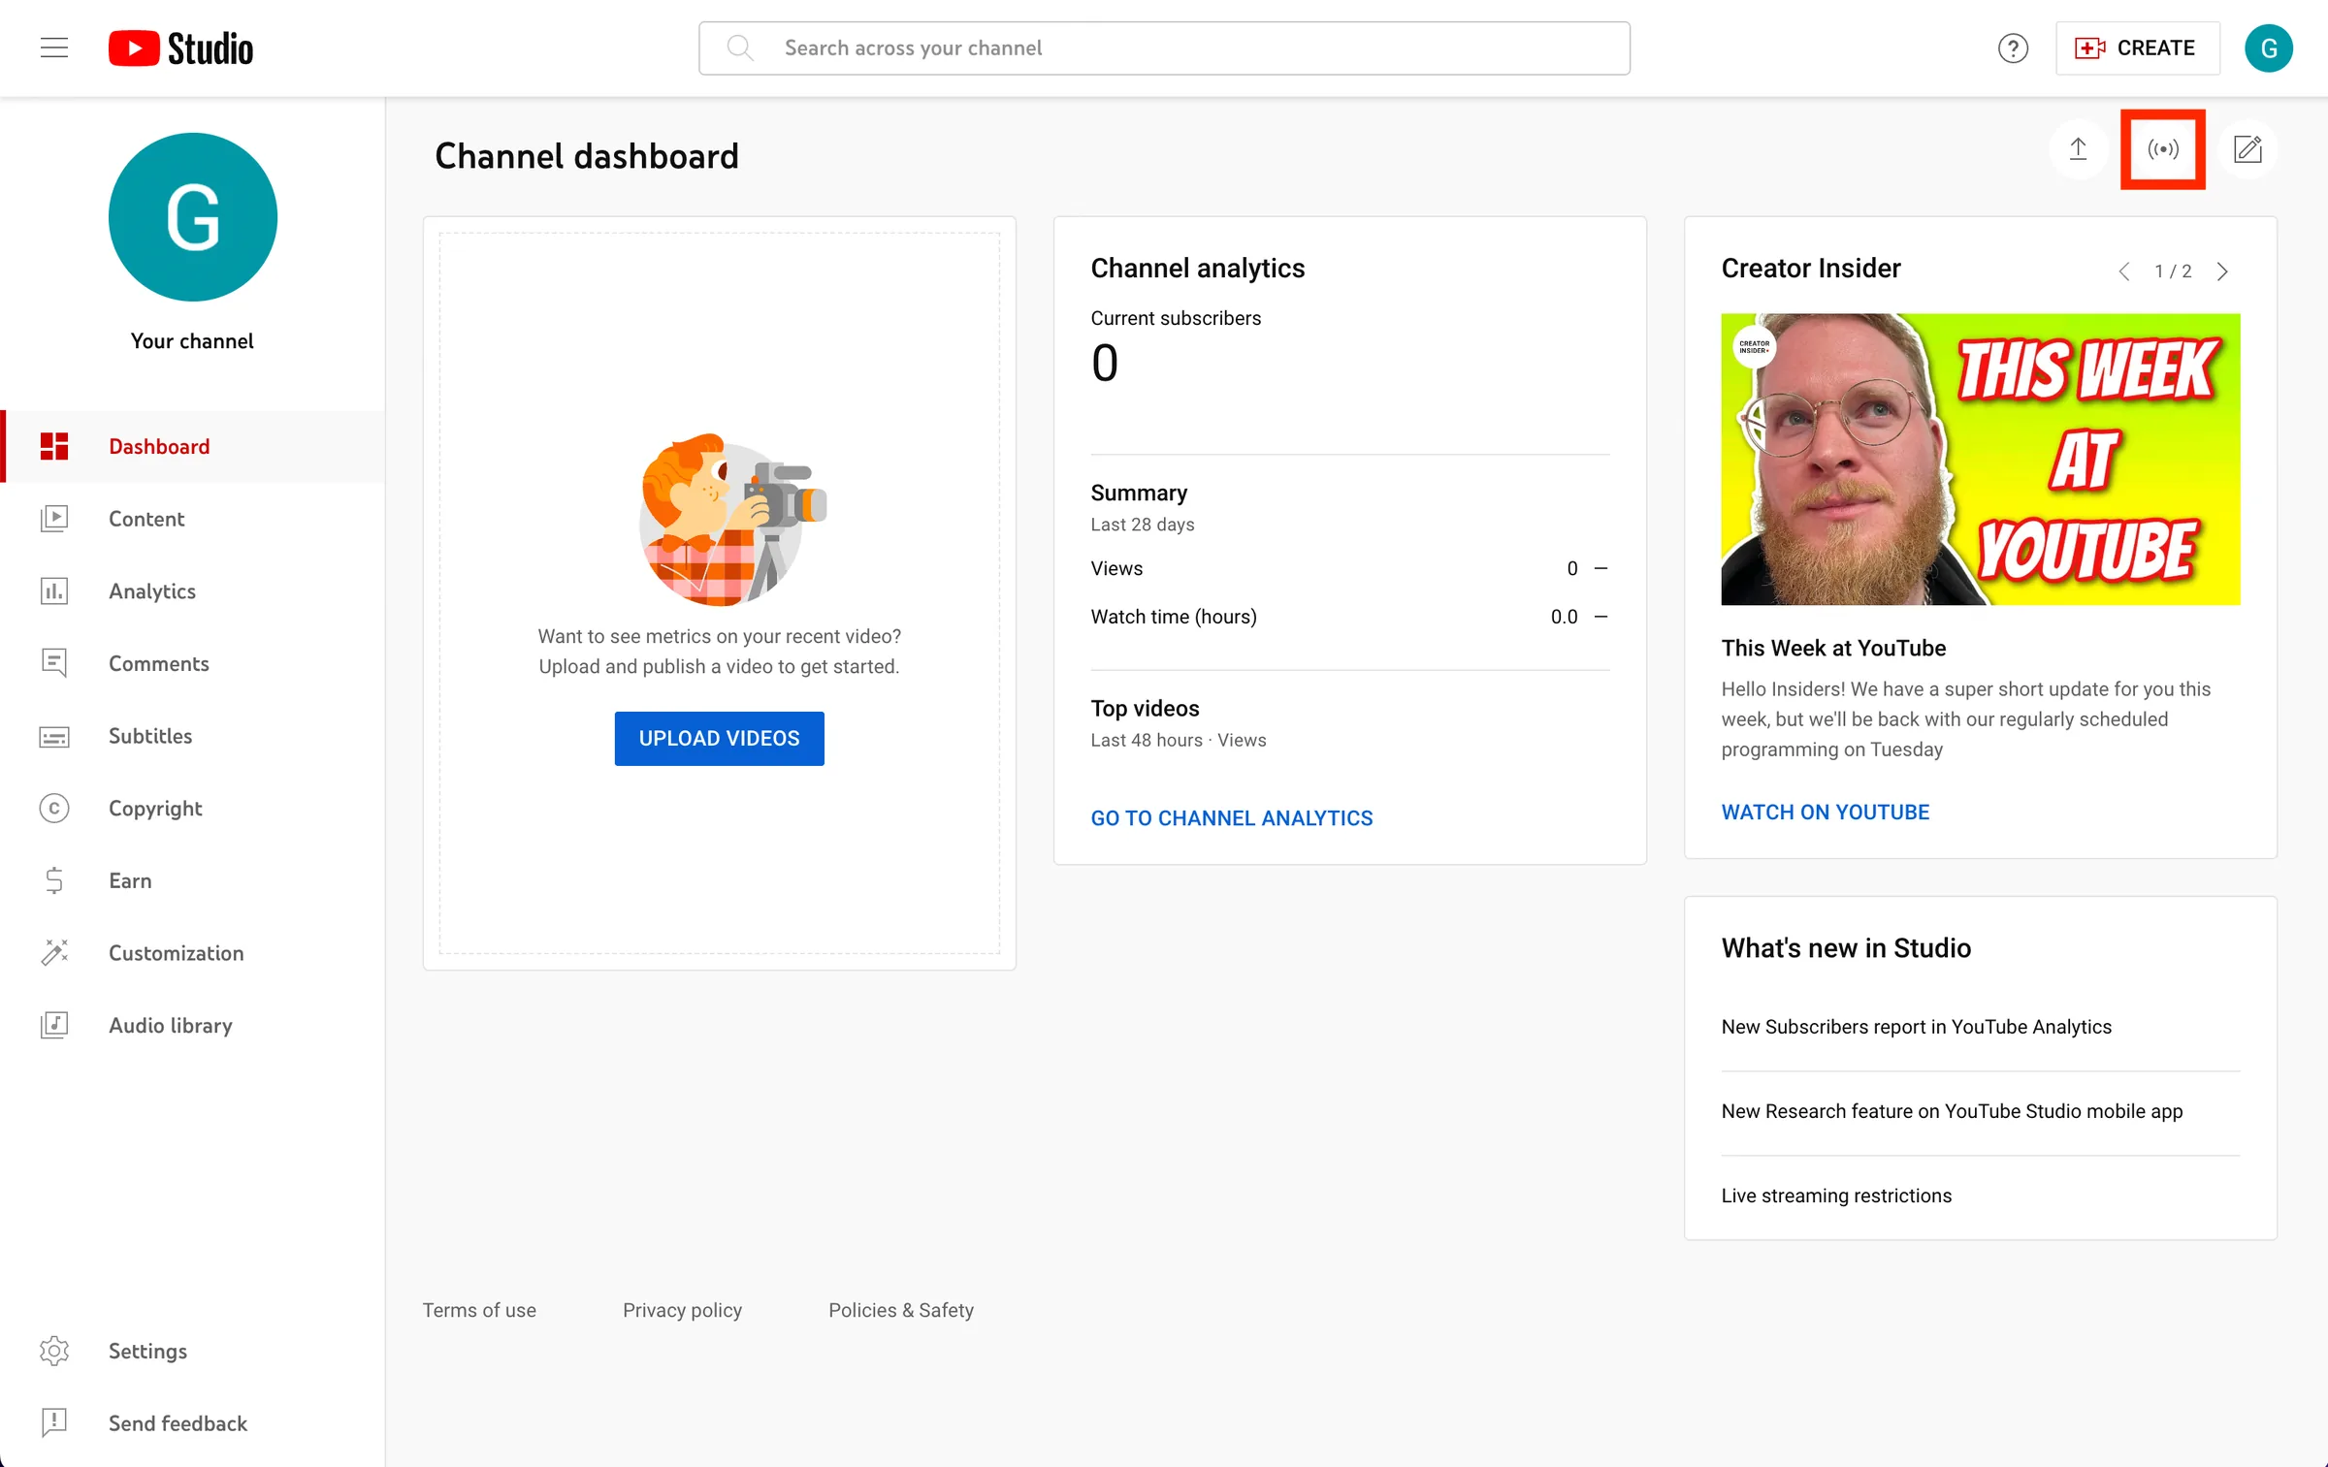This screenshot has width=2328, height=1467.
Task: Click the upload videos arrow icon
Action: (2078, 149)
